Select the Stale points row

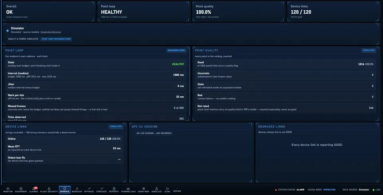pyautogui.click(x=286, y=86)
